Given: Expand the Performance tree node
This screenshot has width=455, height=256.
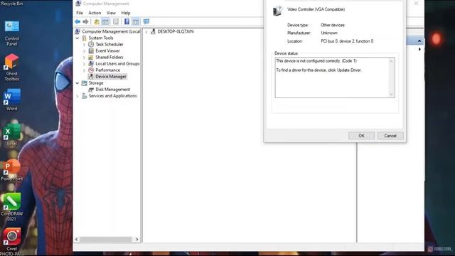Looking at the screenshot, I should [84, 70].
